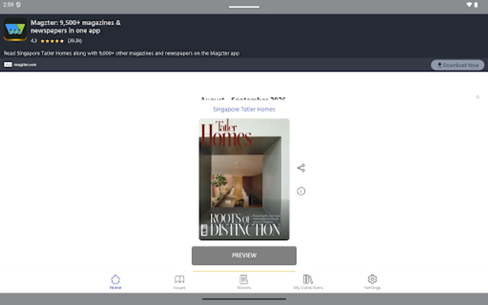This screenshot has width=488, height=305.
Task: Tap the magzter.com advertiser link
Action: [24, 64]
